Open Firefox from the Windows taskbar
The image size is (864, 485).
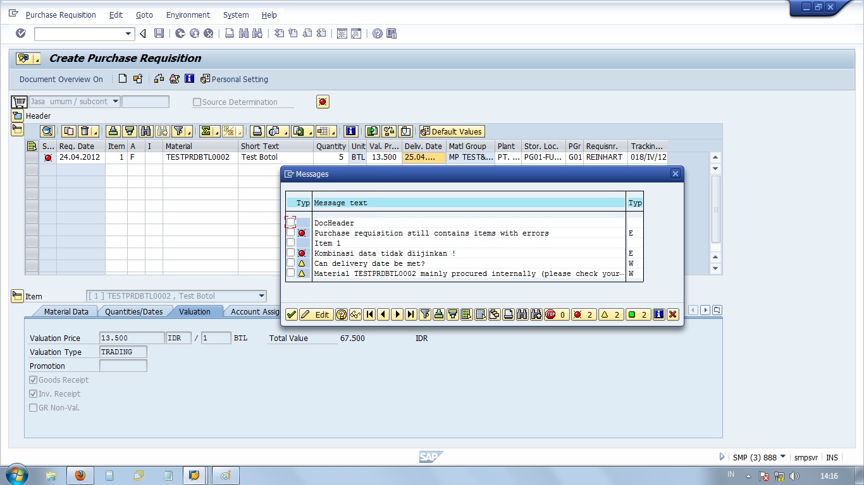pyautogui.click(x=80, y=476)
